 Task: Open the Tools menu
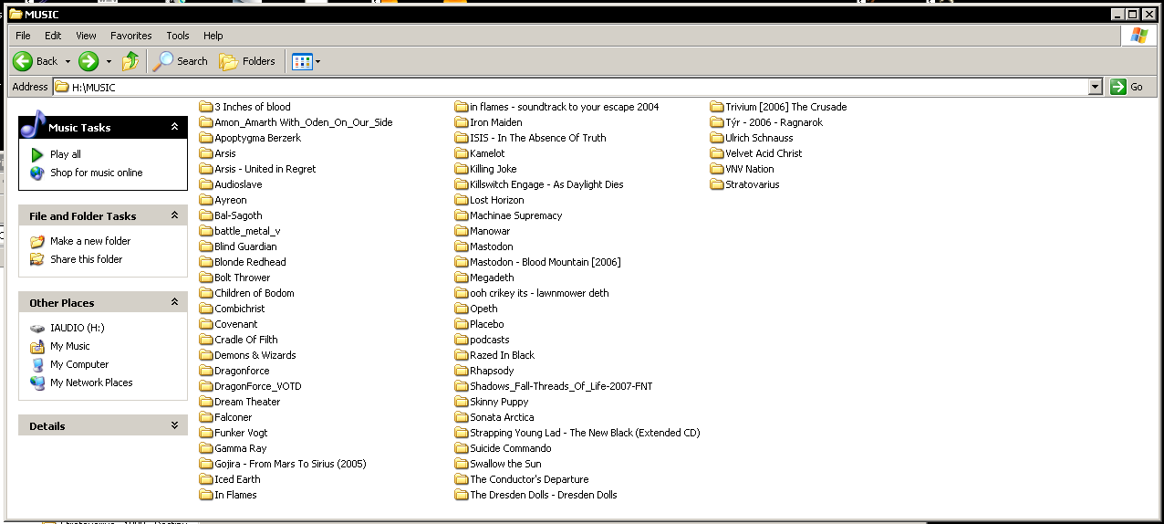click(178, 36)
